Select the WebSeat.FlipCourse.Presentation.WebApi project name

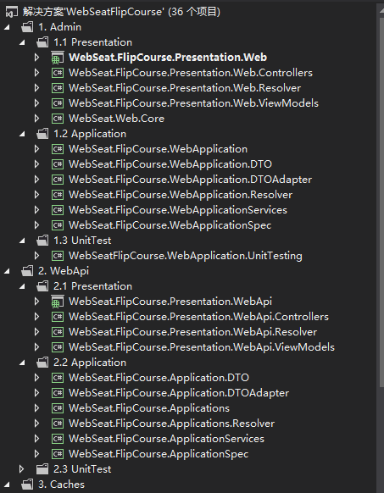[x=170, y=302]
